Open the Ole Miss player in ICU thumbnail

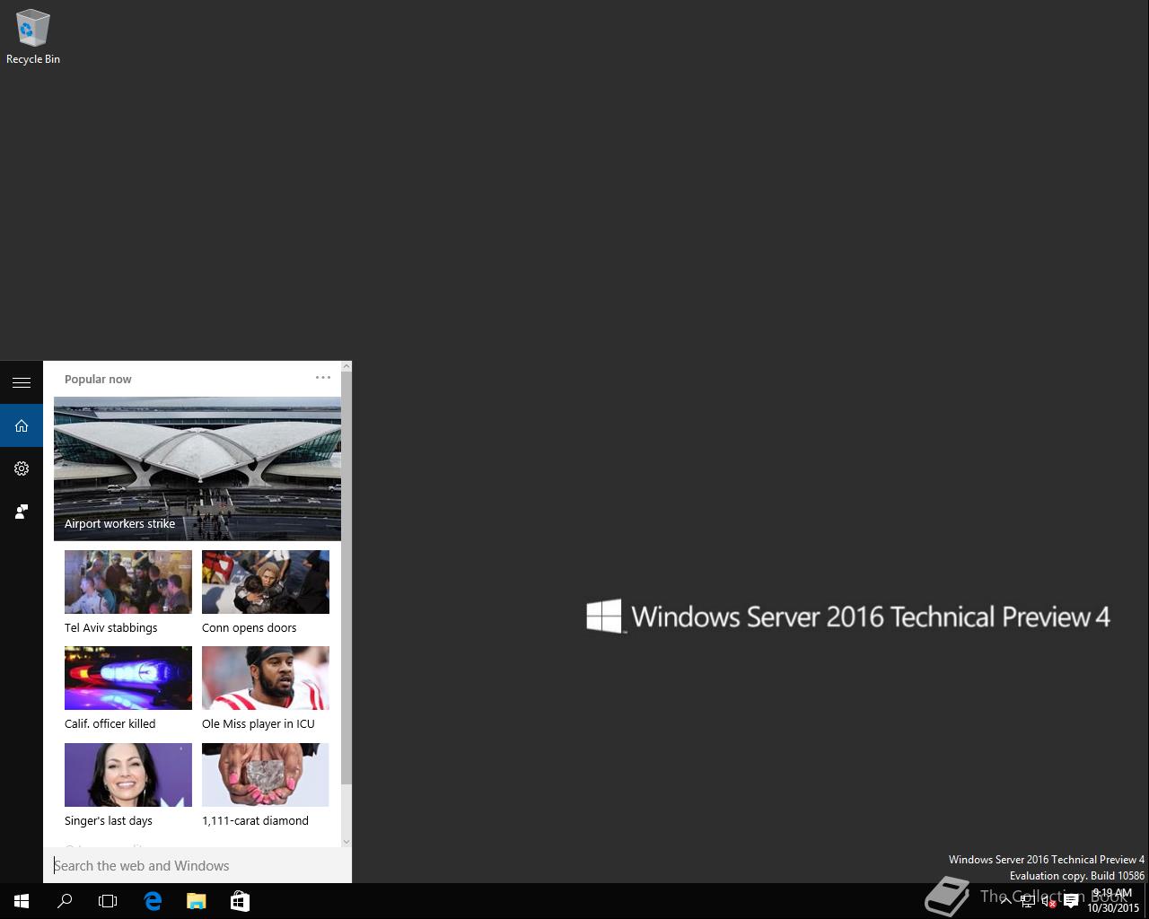[x=266, y=678]
